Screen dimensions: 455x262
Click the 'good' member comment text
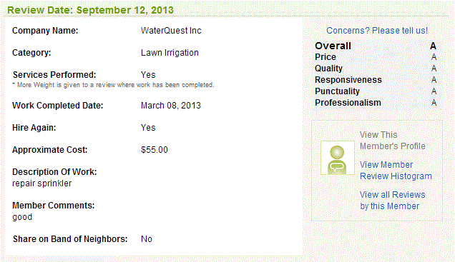click(22, 217)
